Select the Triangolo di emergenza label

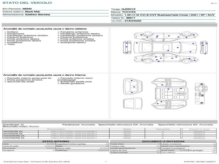(x=173, y=148)
